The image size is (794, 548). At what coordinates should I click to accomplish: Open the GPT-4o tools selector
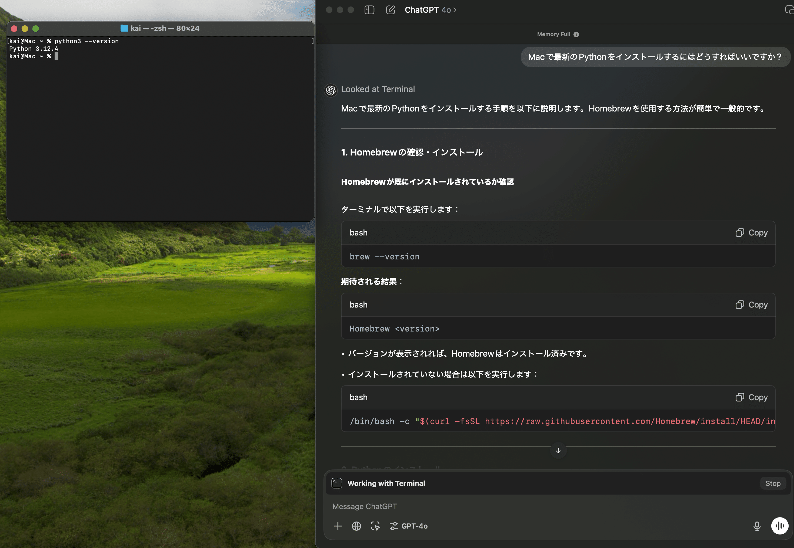tap(409, 526)
